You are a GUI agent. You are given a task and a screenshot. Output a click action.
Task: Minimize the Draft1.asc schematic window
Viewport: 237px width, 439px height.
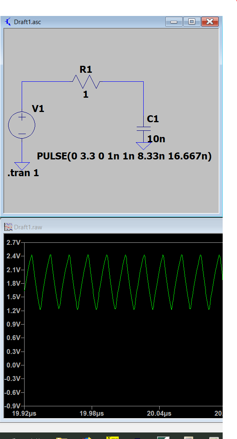click(174, 22)
